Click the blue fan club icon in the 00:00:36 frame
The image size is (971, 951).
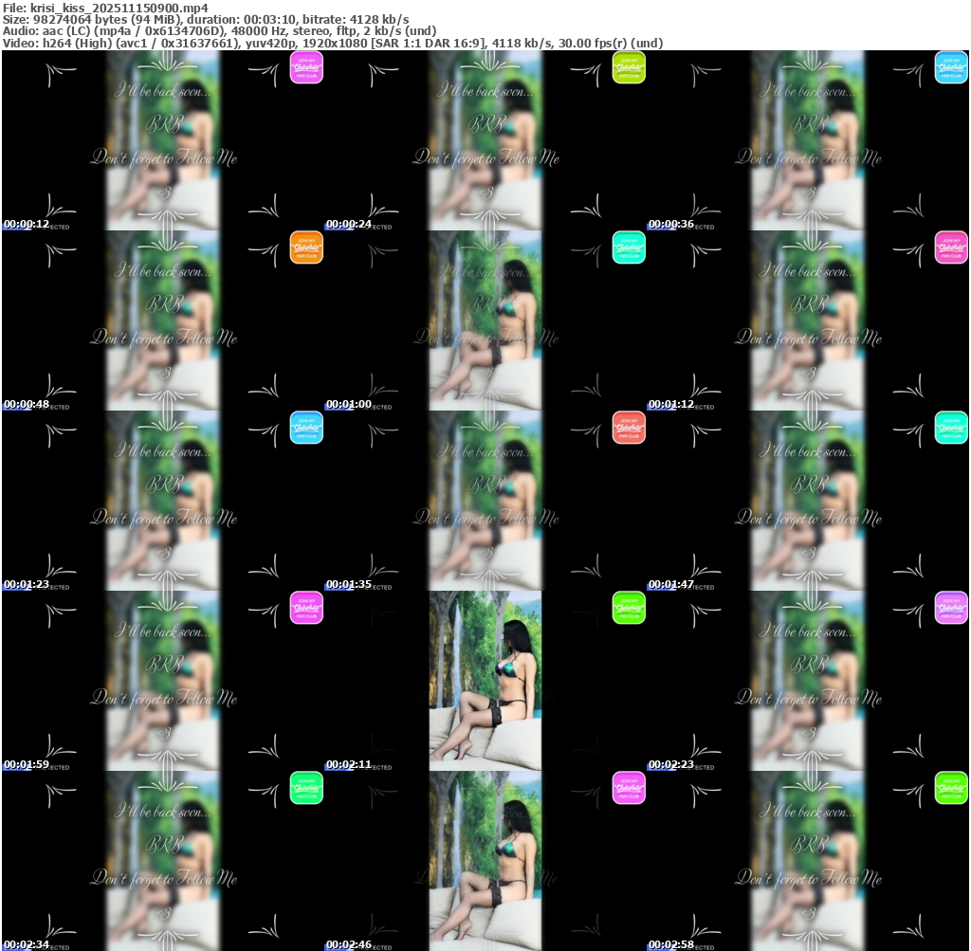click(951, 67)
